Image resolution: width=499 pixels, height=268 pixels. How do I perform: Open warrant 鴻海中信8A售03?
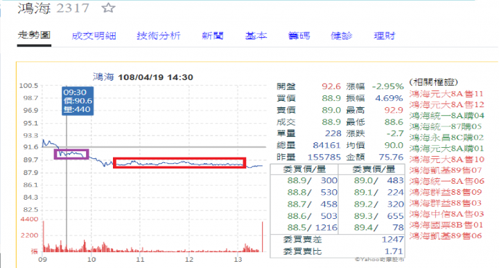pos(446,214)
